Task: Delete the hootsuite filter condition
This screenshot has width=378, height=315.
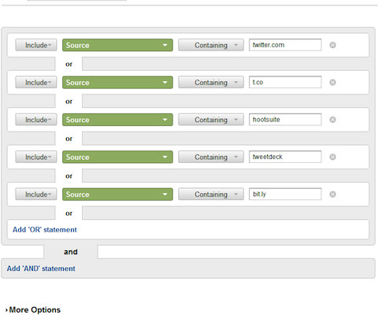Action: [332, 120]
